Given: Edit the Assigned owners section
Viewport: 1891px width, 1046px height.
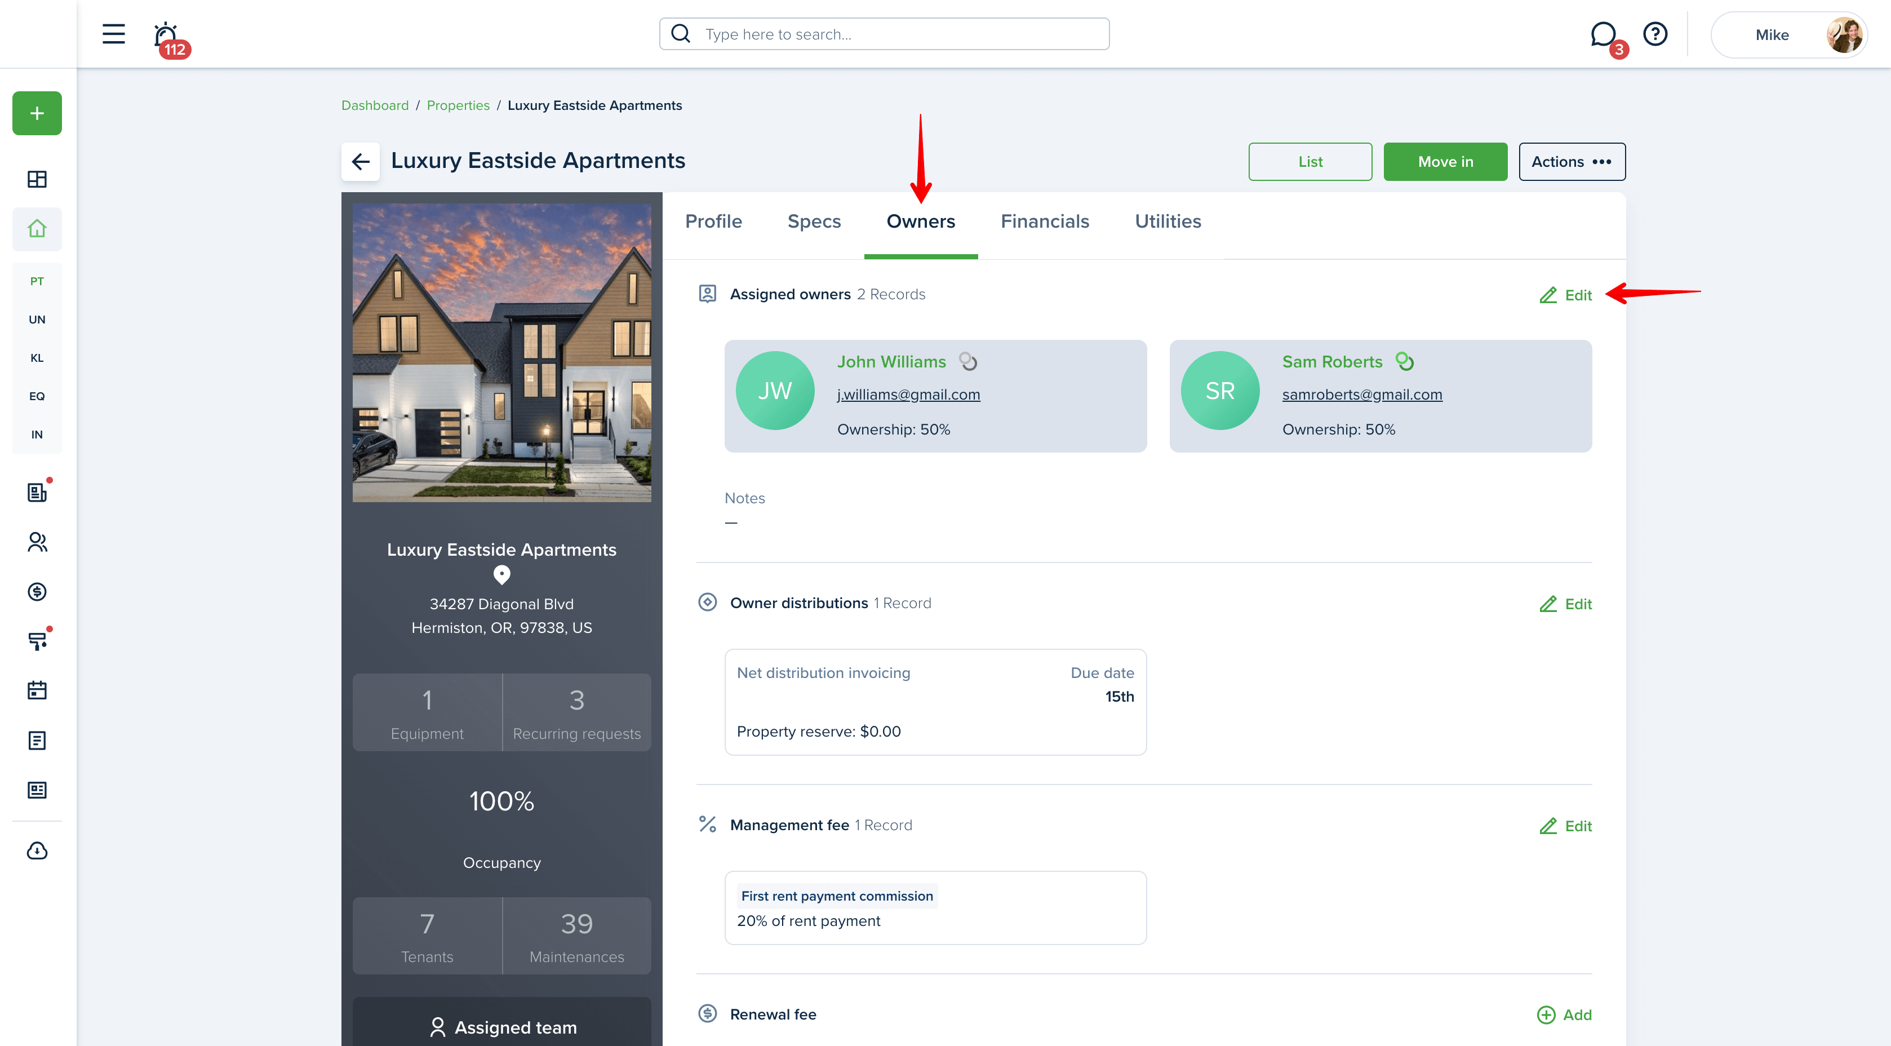Looking at the screenshot, I should [x=1565, y=295].
